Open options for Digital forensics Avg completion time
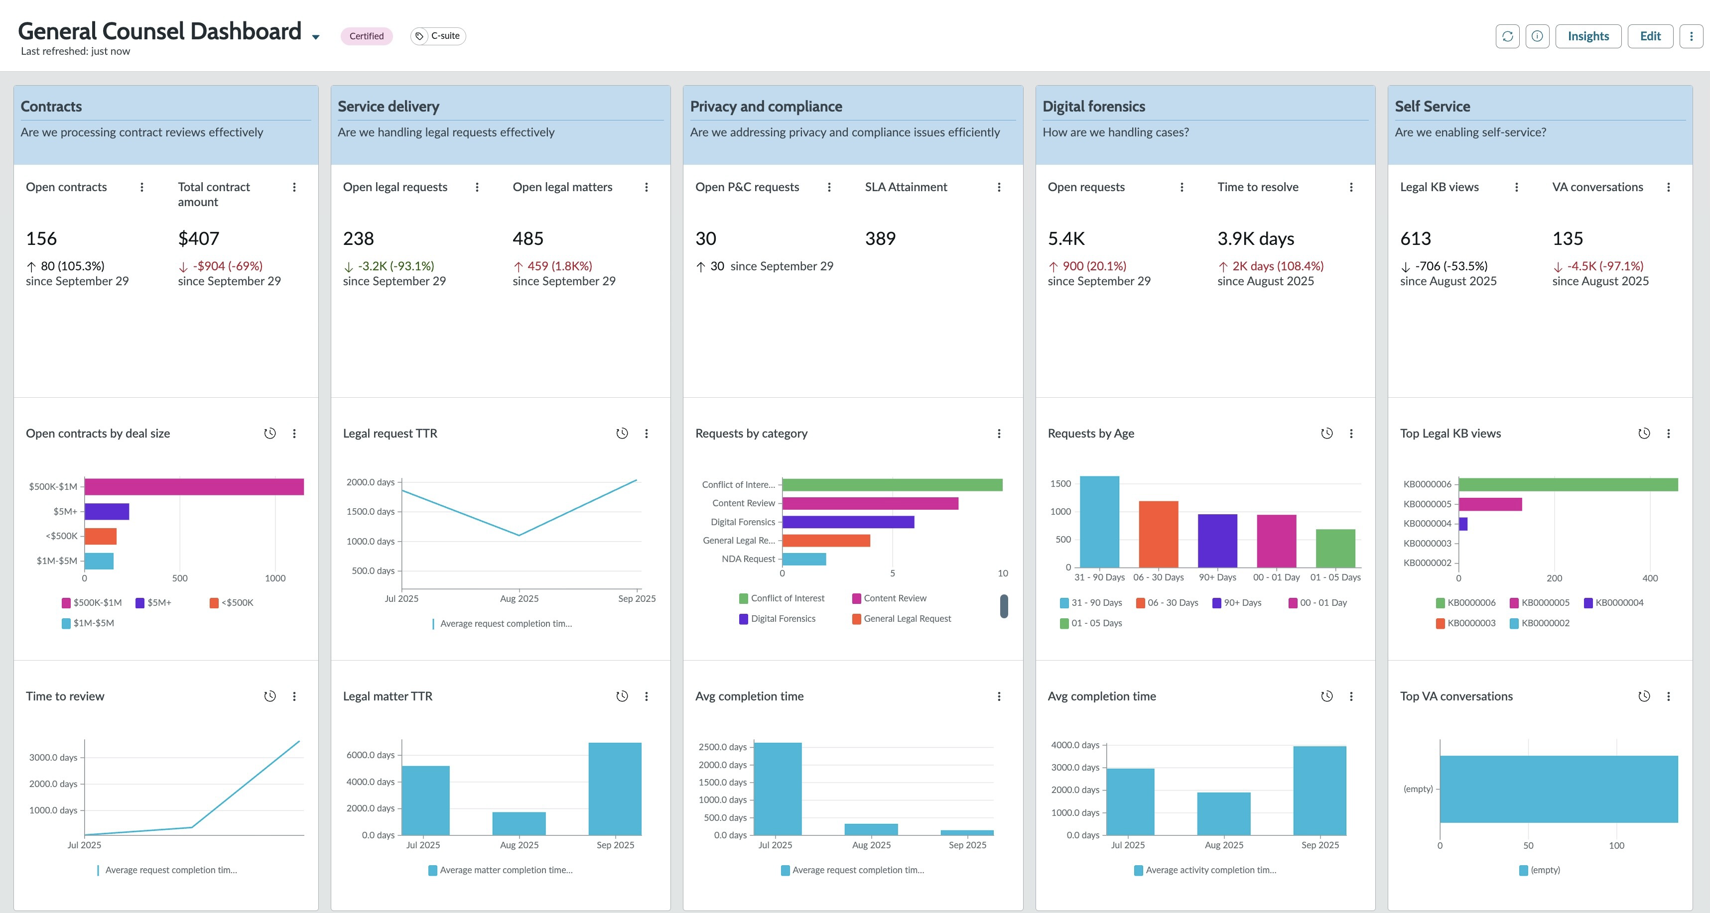The width and height of the screenshot is (1710, 913). coord(1351,696)
